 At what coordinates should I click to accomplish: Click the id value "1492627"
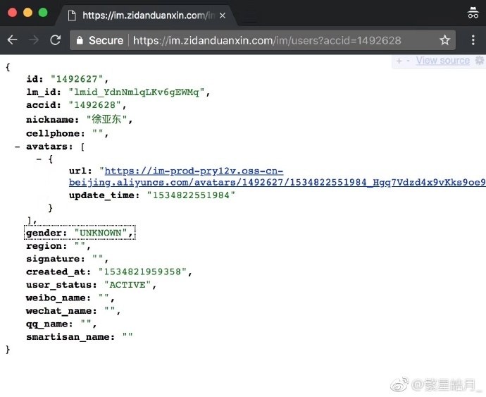tap(77, 79)
